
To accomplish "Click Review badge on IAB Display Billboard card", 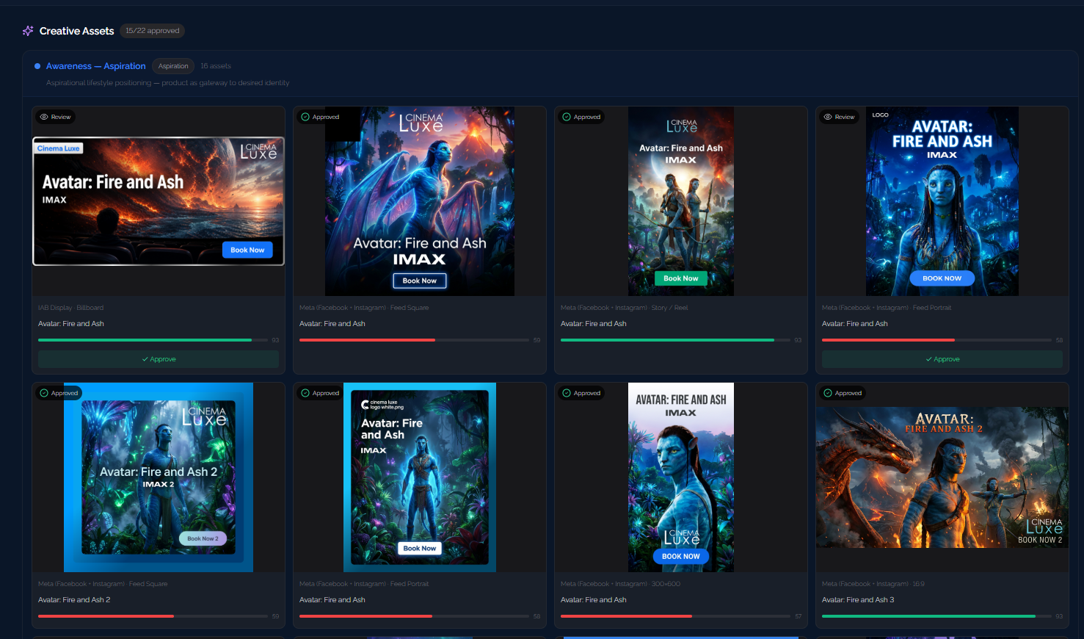I will (55, 117).
